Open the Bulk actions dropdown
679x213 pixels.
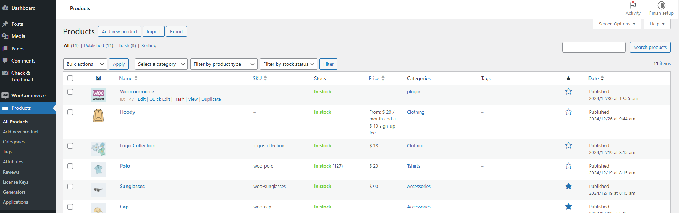coord(85,64)
